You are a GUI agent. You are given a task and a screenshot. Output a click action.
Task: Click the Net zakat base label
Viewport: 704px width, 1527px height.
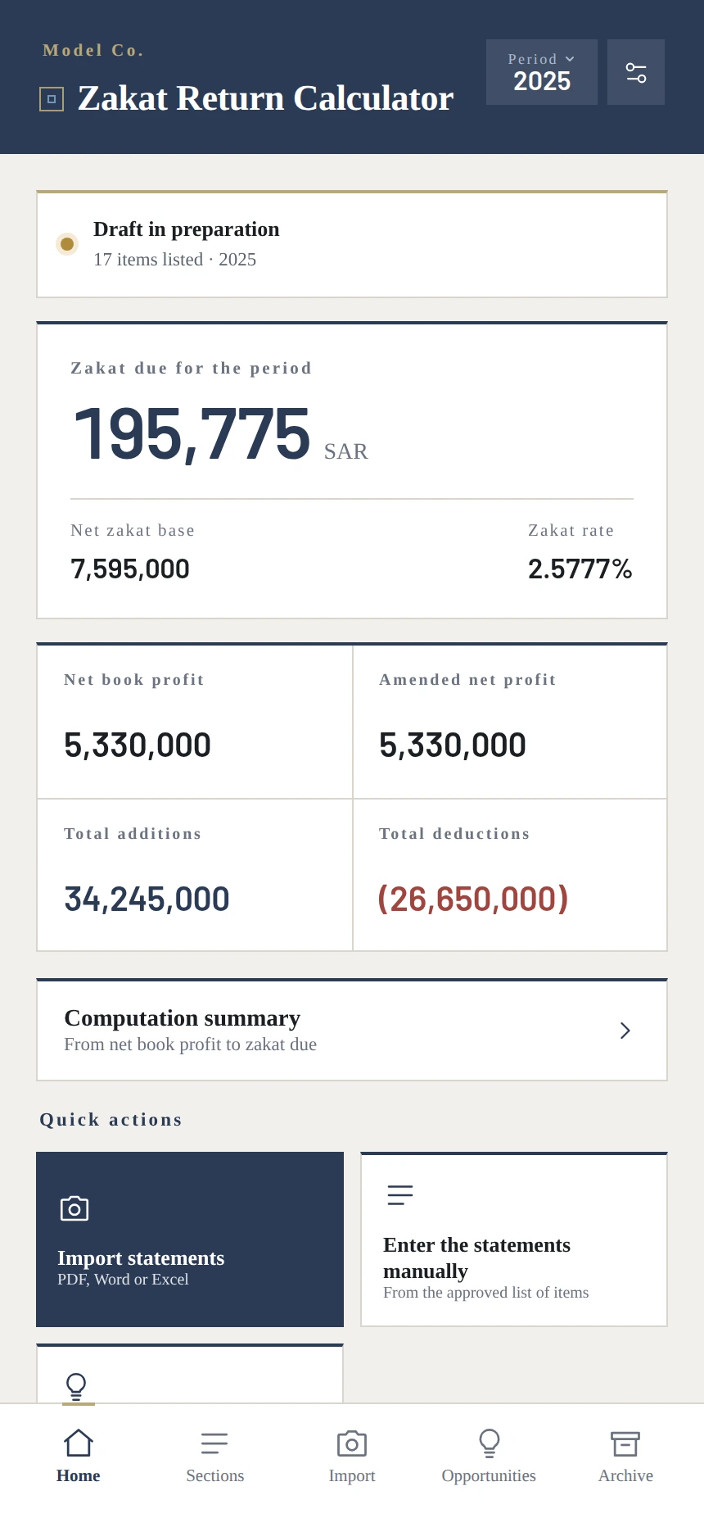[x=133, y=530]
